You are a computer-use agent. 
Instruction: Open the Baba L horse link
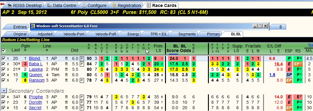click(x=36, y=64)
